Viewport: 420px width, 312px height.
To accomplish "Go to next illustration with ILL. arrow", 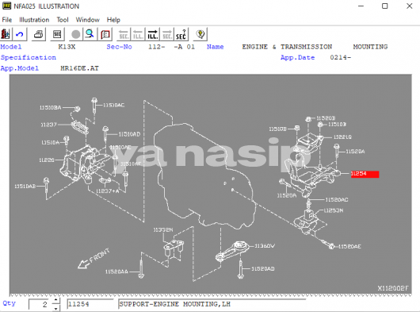I will point(152,34).
